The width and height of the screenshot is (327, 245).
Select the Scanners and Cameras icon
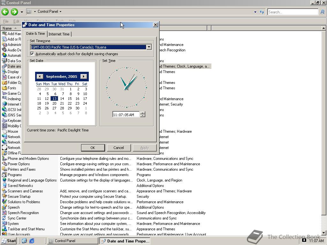click(x=4, y=191)
